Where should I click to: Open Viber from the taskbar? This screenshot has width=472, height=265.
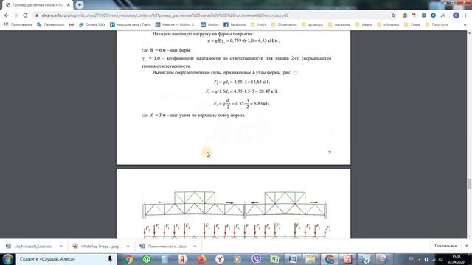coord(256,259)
